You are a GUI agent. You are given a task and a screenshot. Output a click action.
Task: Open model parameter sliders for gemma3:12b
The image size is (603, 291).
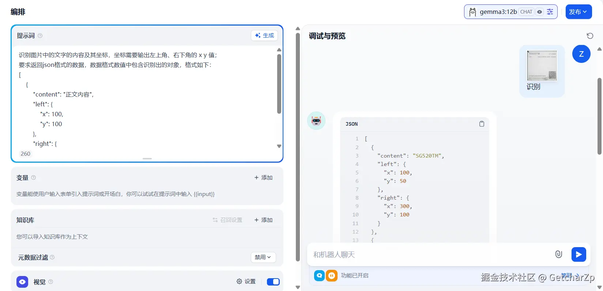coord(550,12)
